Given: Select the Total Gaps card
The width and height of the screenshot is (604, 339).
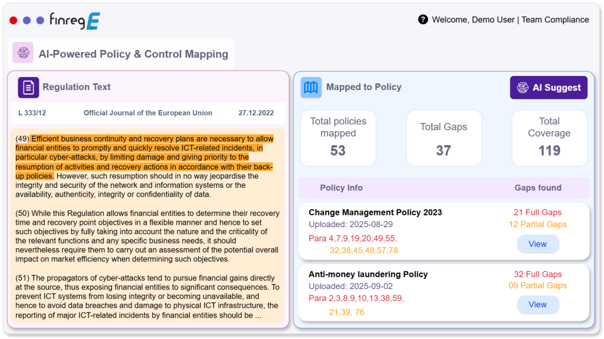Looking at the screenshot, I should (x=444, y=138).
